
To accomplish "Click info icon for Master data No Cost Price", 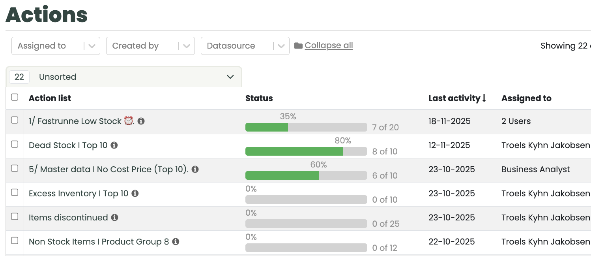I will click(195, 169).
